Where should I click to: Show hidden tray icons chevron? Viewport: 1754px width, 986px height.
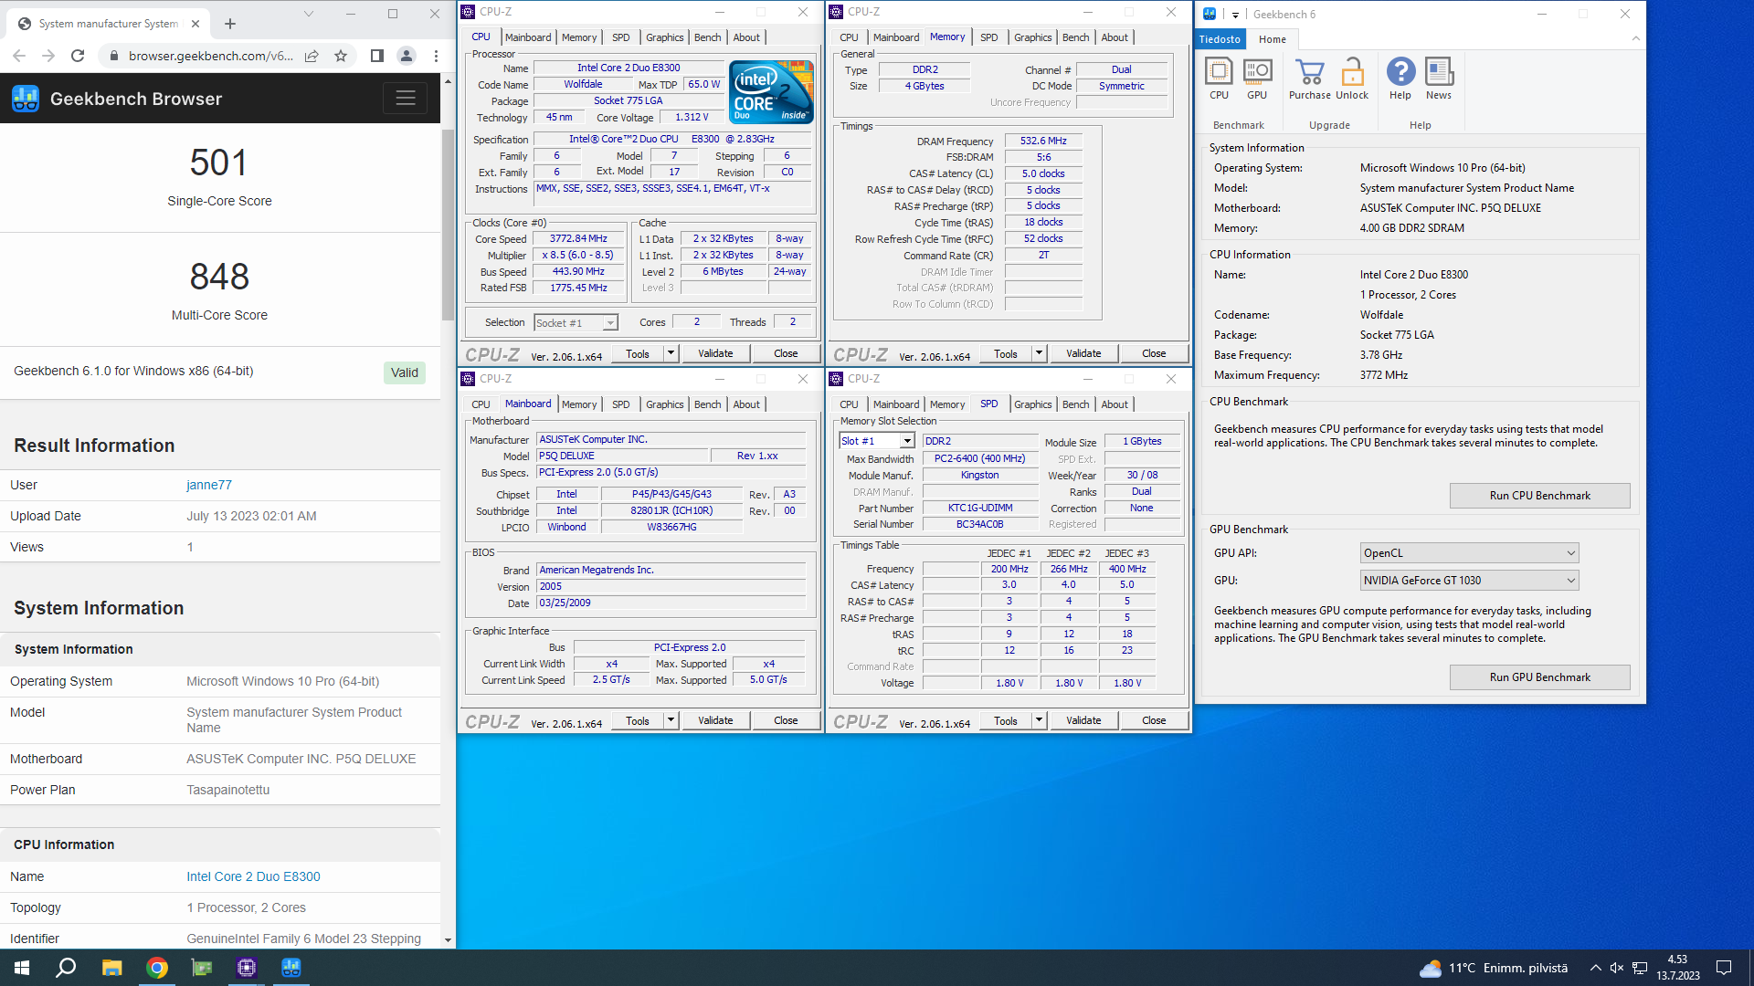coord(1595,968)
